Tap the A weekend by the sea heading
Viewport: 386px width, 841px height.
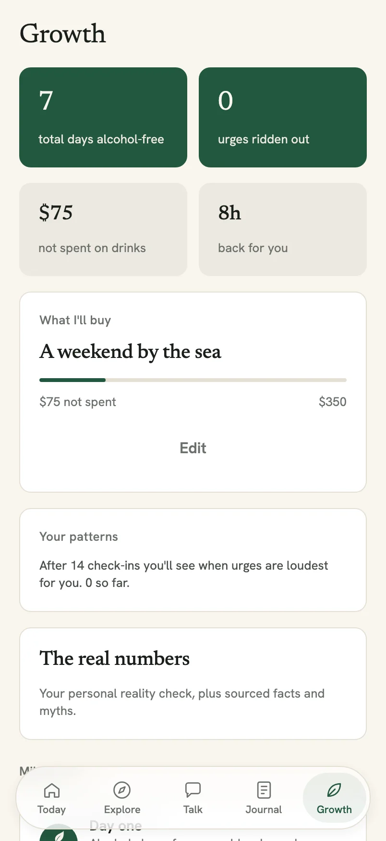[x=131, y=352]
